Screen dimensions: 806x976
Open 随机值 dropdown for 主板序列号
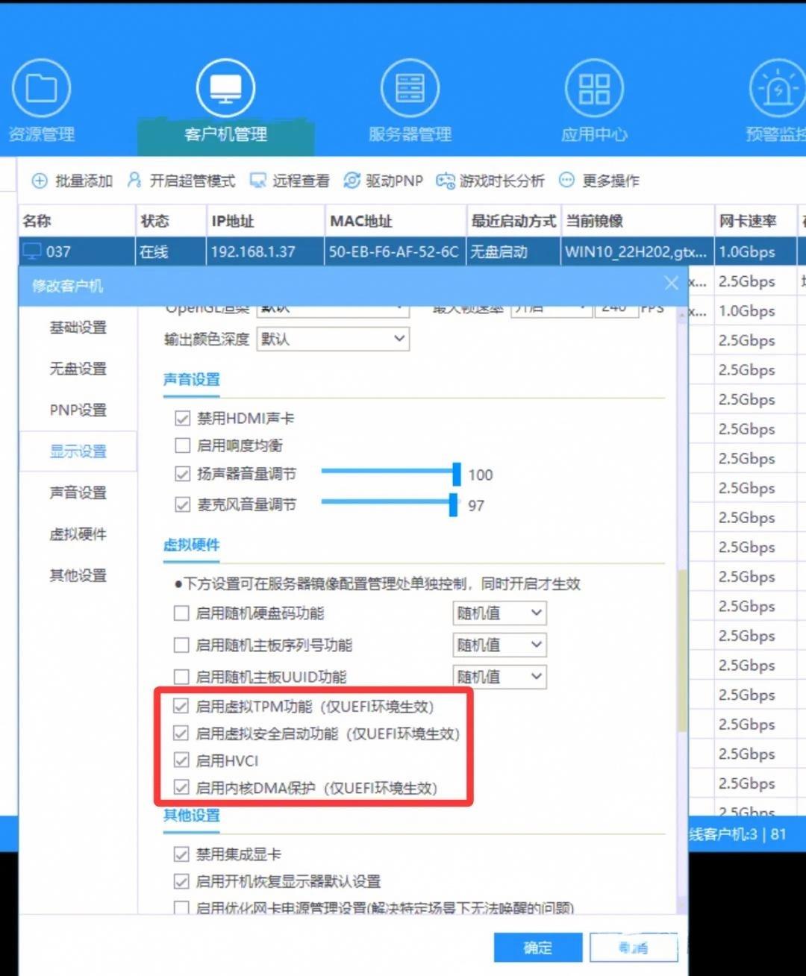tap(499, 645)
